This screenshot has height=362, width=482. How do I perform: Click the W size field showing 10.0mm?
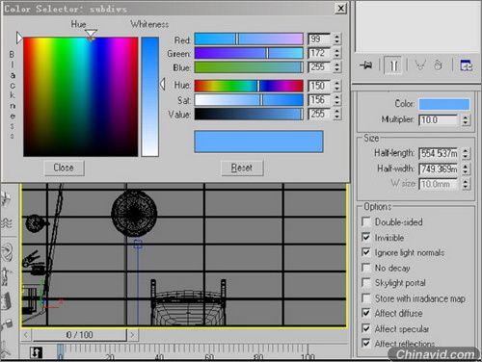439,184
